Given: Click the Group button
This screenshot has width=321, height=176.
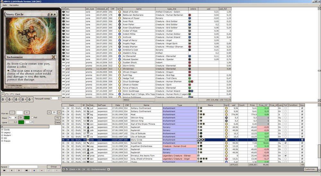Looking at the screenshot, I should pos(53,167).
